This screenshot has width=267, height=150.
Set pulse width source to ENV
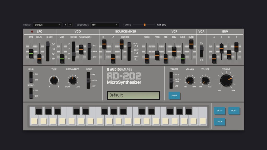(x=95, y=57)
